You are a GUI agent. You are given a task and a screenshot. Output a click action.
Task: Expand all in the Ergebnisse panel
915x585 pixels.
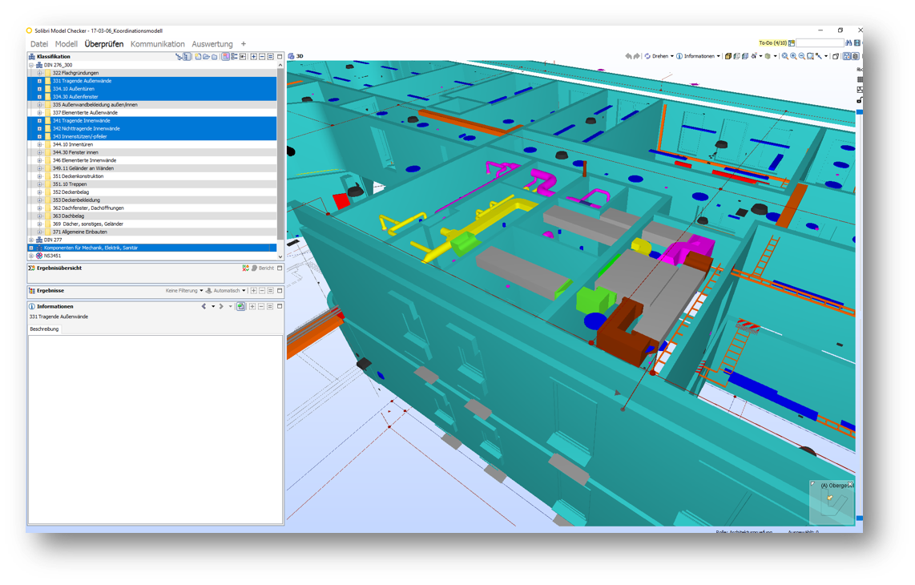[254, 291]
